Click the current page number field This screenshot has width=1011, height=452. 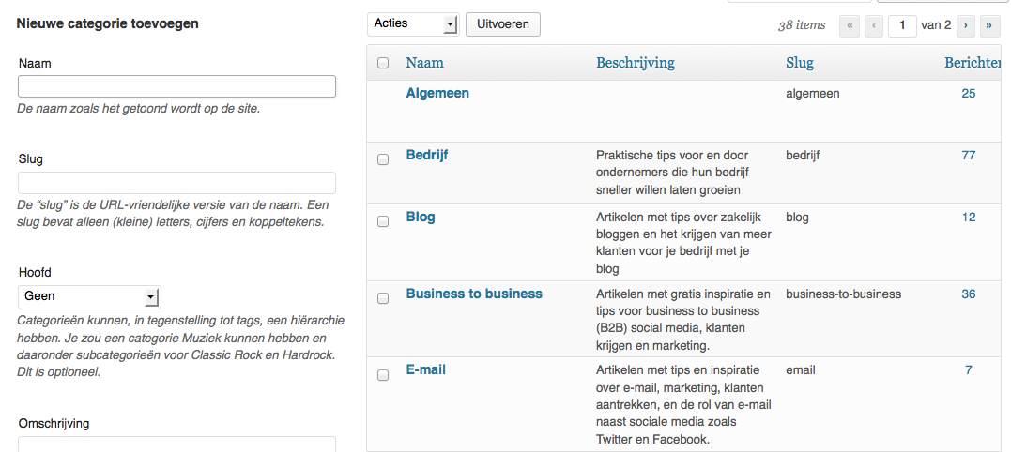click(x=902, y=25)
